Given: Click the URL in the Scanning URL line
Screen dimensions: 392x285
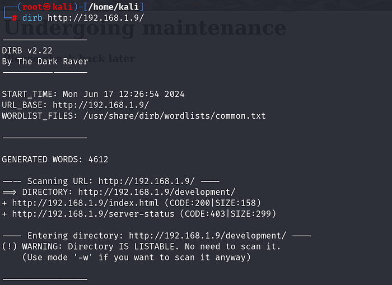Looking at the screenshot, I should tap(147, 181).
